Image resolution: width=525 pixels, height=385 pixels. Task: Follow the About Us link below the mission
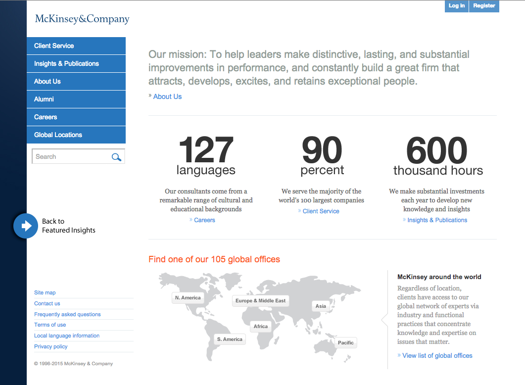[167, 96]
